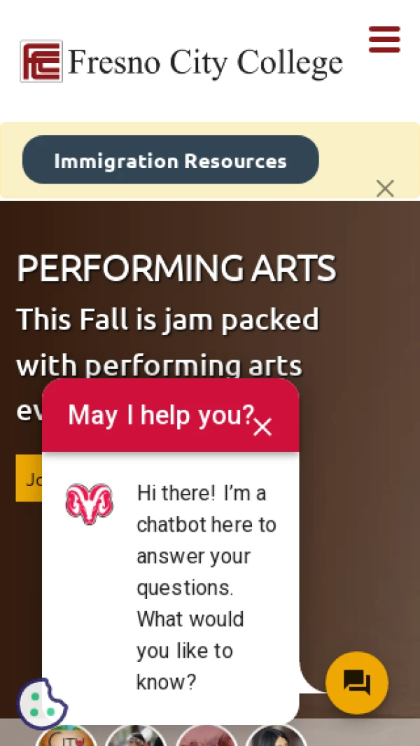Click the chatbot greeting message text
The height and width of the screenshot is (746, 420).
pos(206,587)
